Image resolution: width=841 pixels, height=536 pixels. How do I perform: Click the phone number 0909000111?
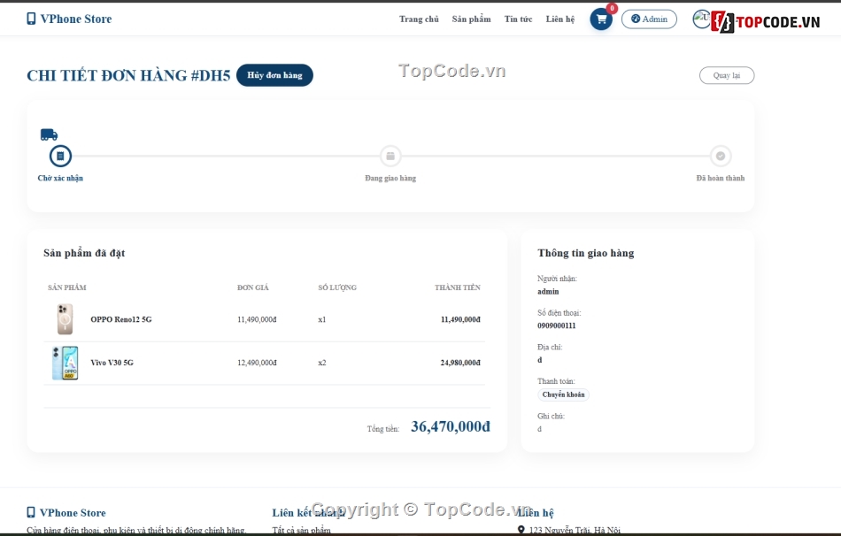click(557, 325)
